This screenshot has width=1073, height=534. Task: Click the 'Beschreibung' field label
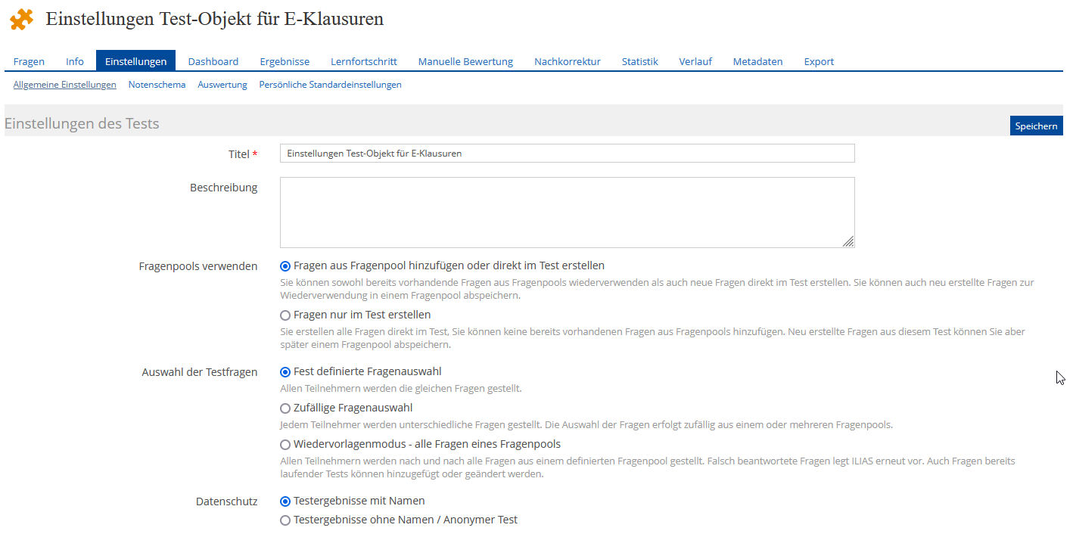click(x=224, y=188)
